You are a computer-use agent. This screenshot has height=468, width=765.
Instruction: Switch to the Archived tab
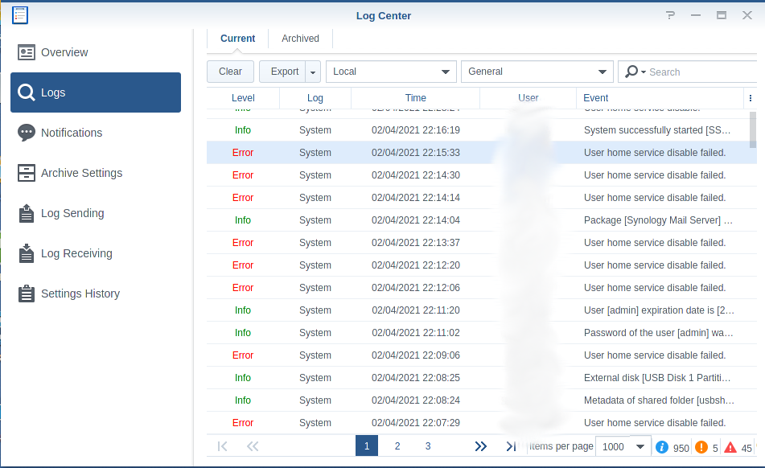point(300,39)
